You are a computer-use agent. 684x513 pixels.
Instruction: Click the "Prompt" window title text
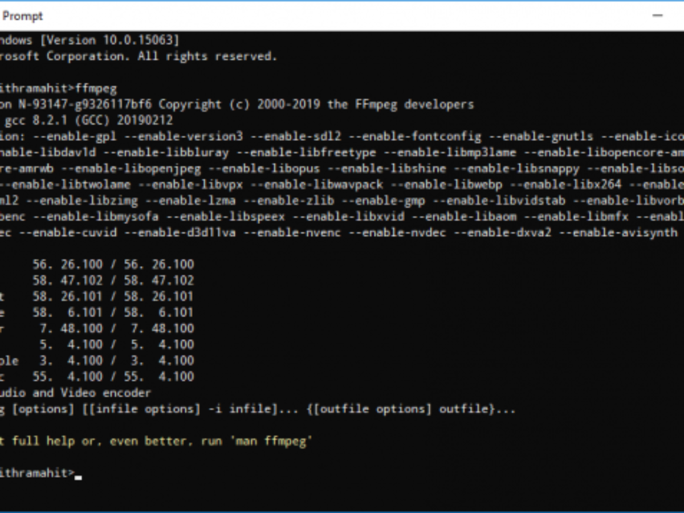click(22, 16)
